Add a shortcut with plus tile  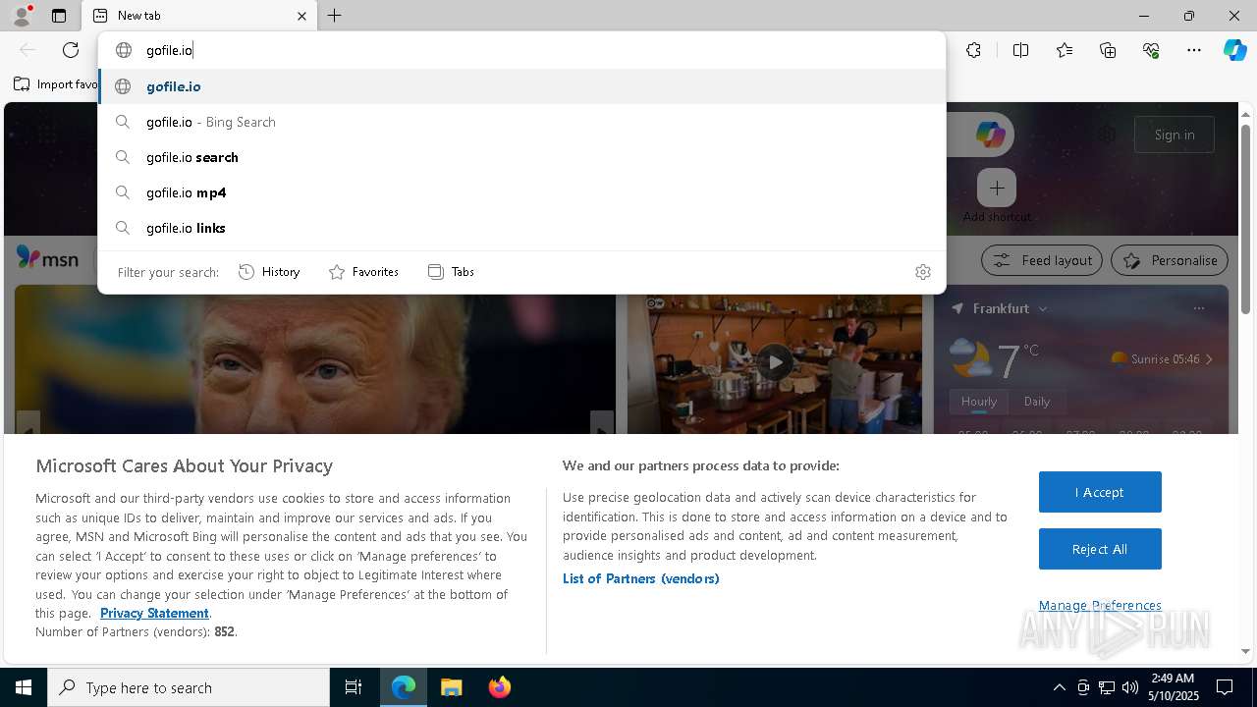[997, 188]
